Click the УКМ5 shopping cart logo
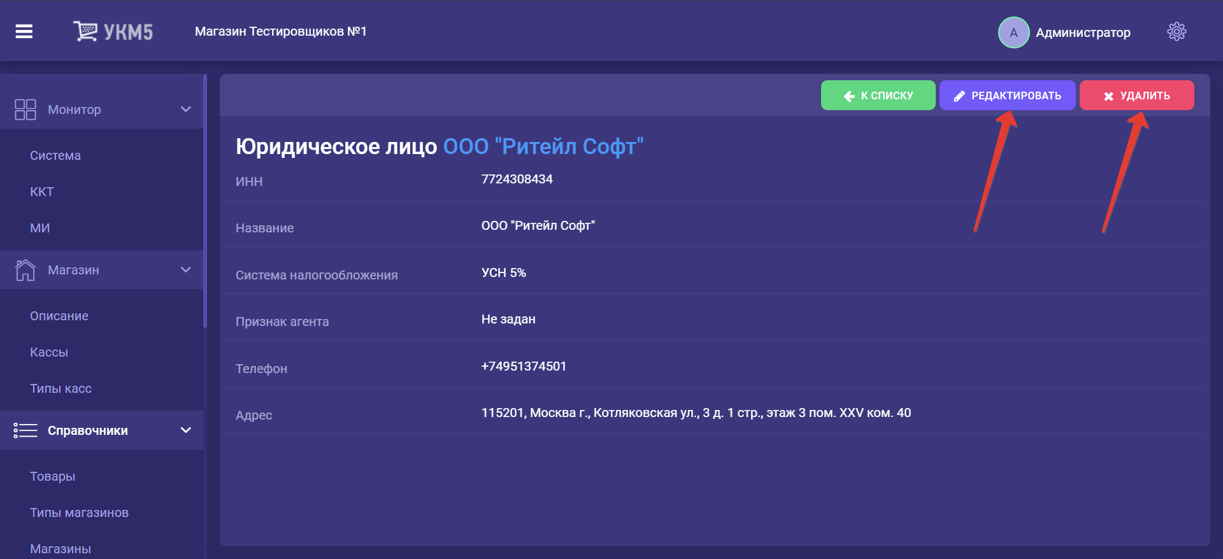The image size is (1223, 559). [x=113, y=31]
